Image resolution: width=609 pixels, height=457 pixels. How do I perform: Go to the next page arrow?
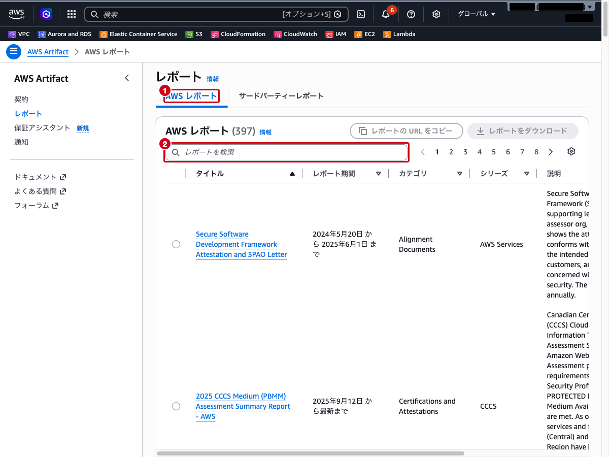pos(551,152)
